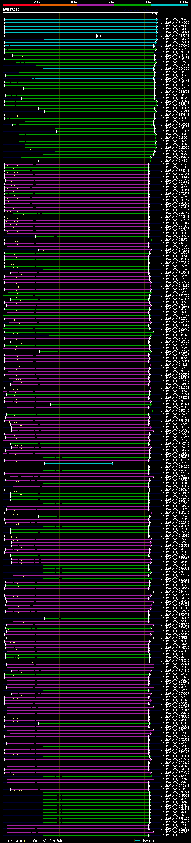Select UniRef100_P26985 label
The image size is (191, 843).
tap(175, 108)
